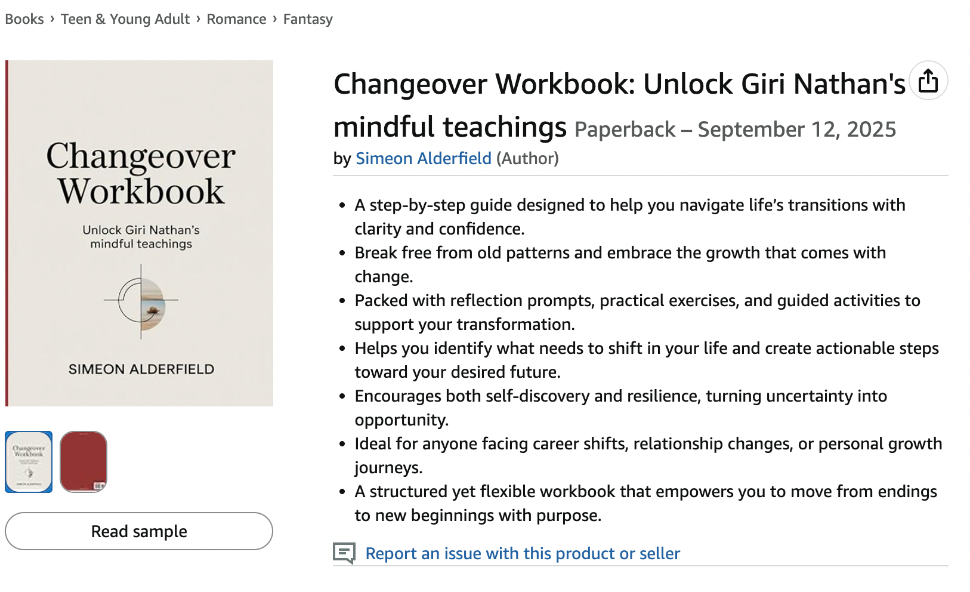Go to Teen & Young Adult breadcrumb
Image resolution: width=970 pixels, height=592 pixels.
pyautogui.click(x=125, y=19)
